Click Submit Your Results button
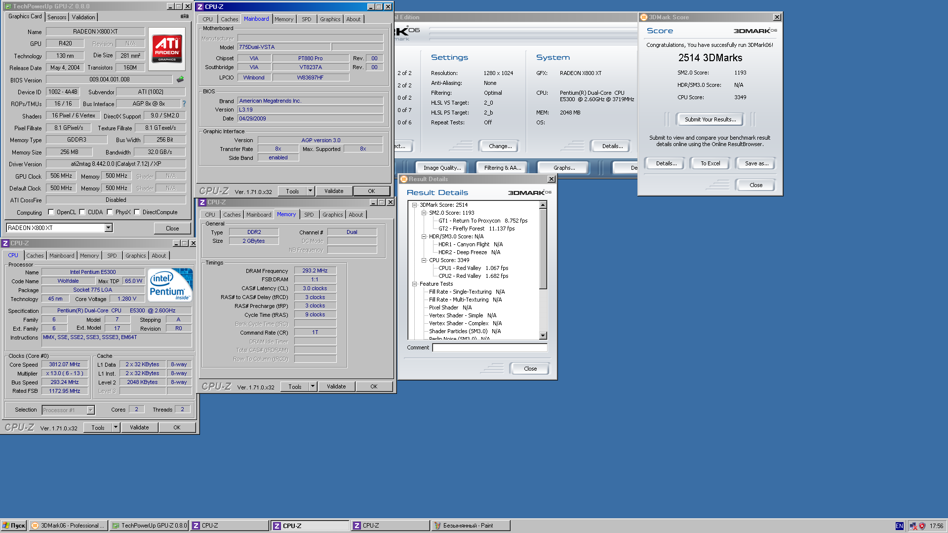948x533 pixels. coord(710,119)
